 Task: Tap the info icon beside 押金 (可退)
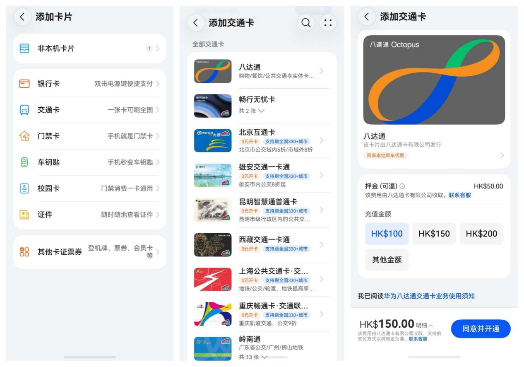402,186
